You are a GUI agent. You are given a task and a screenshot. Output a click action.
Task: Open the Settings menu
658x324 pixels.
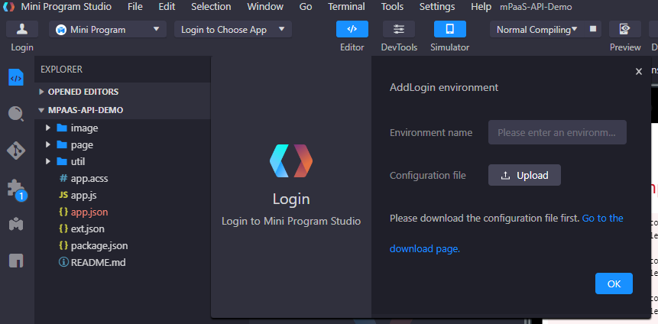coord(437,7)
